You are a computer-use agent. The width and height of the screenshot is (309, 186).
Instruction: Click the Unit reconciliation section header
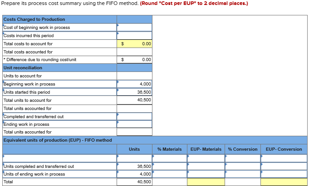point(60,67)
